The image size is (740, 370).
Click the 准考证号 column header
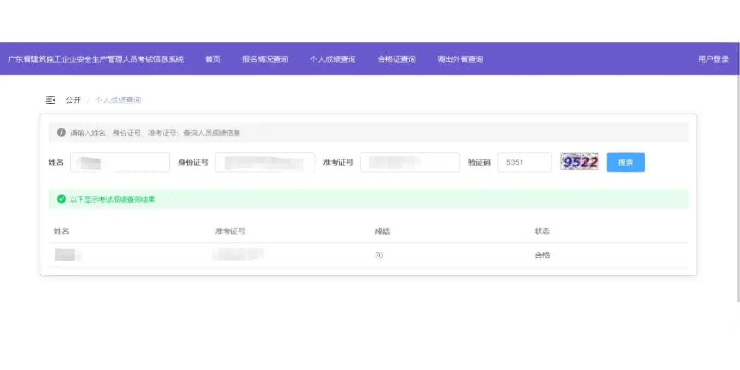coord(230,231)
